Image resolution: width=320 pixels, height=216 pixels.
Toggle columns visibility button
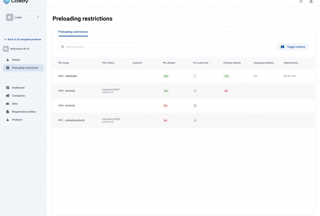coord(293,47)
